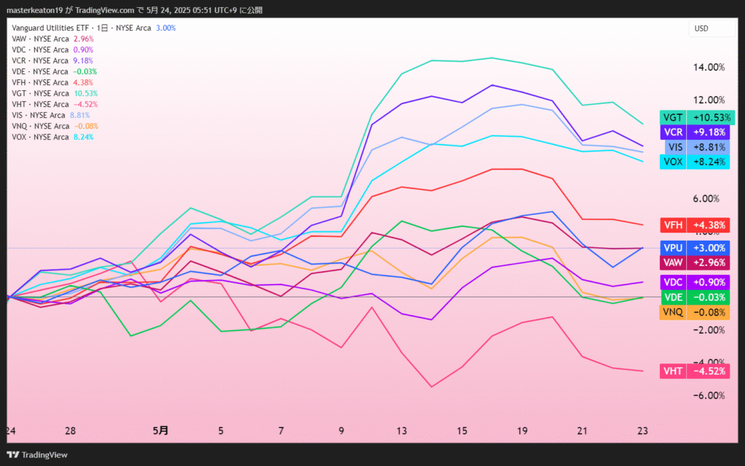Click the VAW · NYSE Arca legend row
This screenshot has height=466, width=745.
tap(52, 39)
